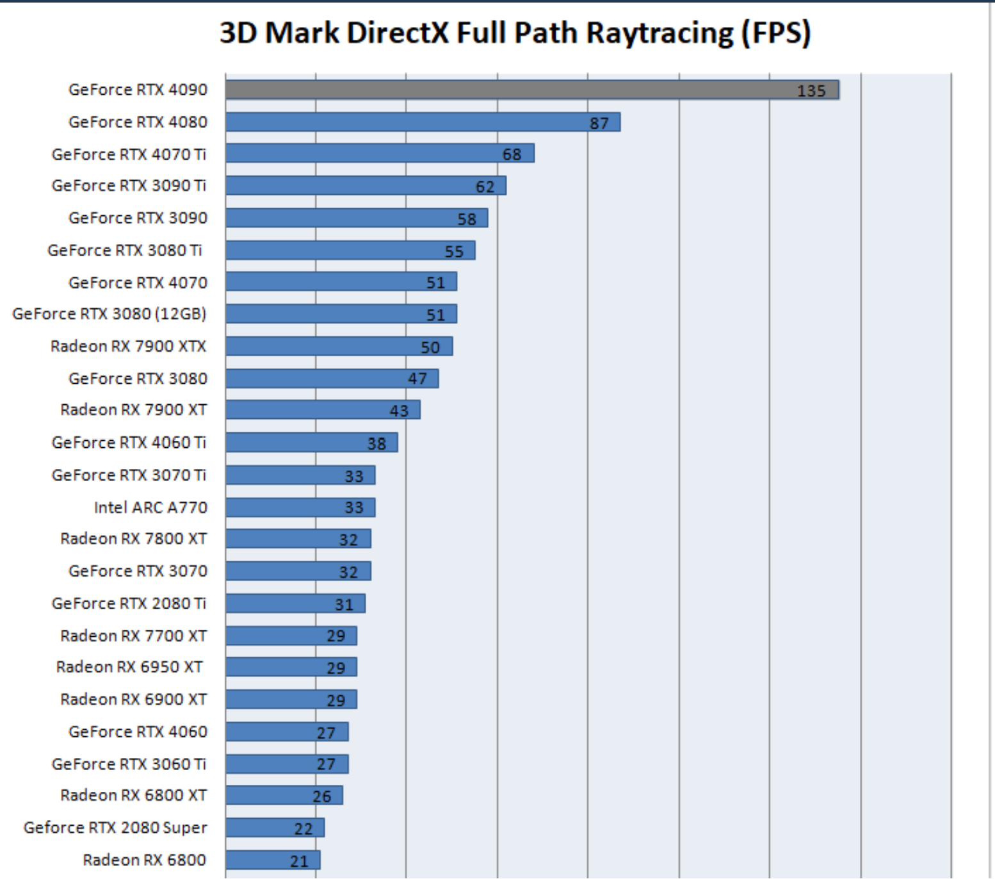This screenshot has width=995, height=879.
Task: Select the GeForce RTX 4060 Ti bar
Action: pyautogui.click(x=312, y=442)
